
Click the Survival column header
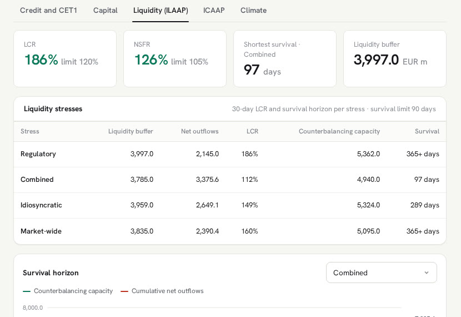coord(427,131)
